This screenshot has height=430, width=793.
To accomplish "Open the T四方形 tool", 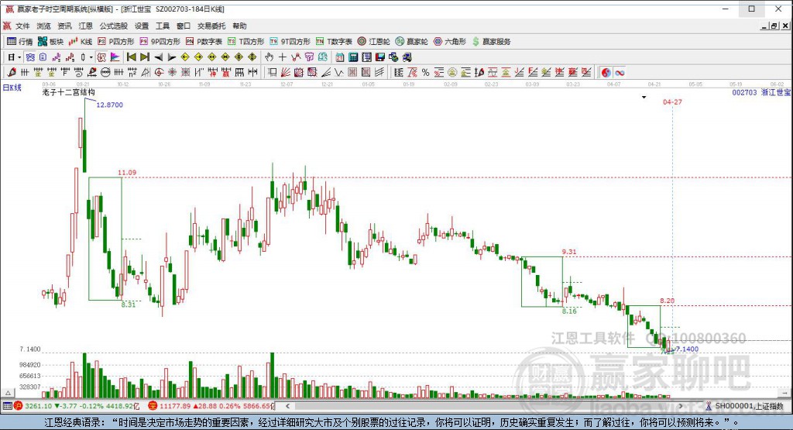I will pyautogui.click(x=245, y=42).
